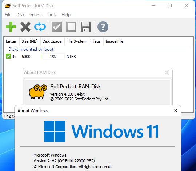The image size is (196, 171).
Task: Select the NTFS file system cell
Action: 71,57
